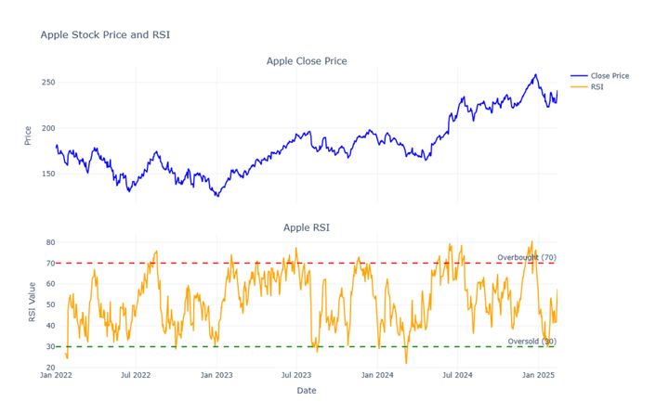Click orange RSI legend line swatch

579,86
